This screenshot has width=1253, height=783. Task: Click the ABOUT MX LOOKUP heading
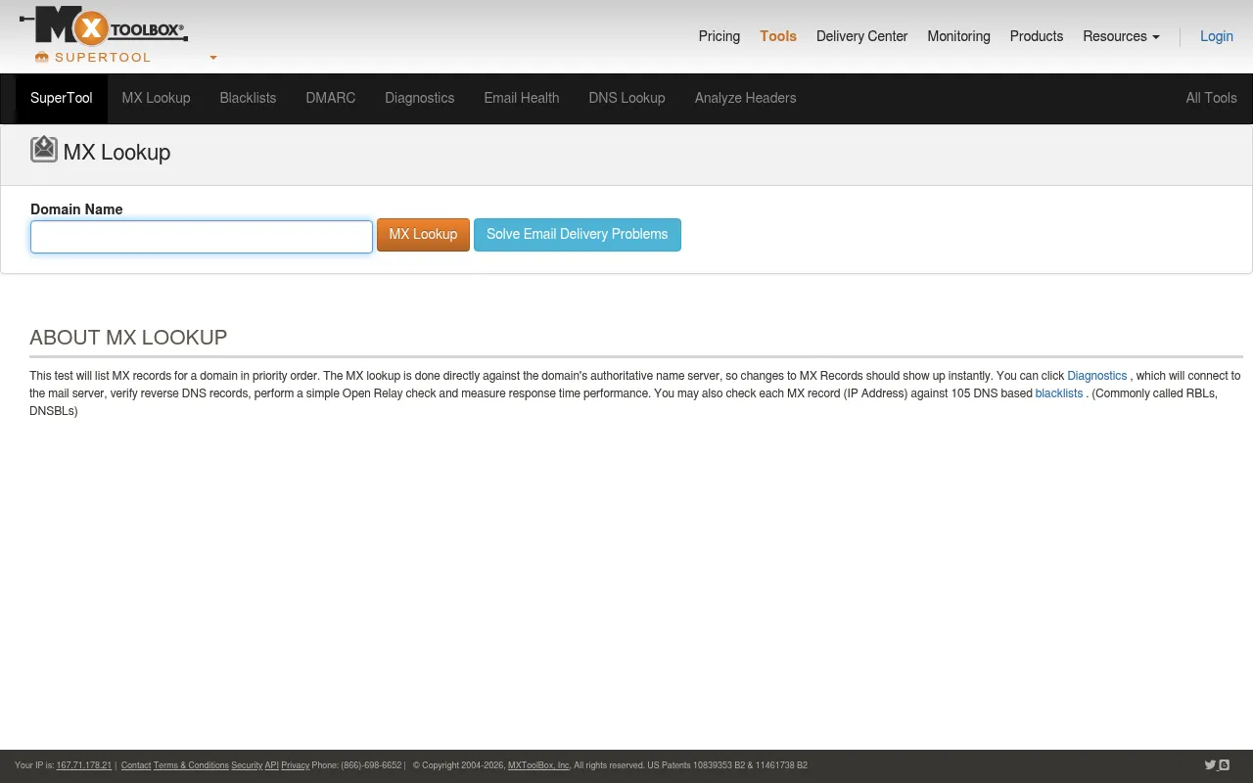coord(128,338)
